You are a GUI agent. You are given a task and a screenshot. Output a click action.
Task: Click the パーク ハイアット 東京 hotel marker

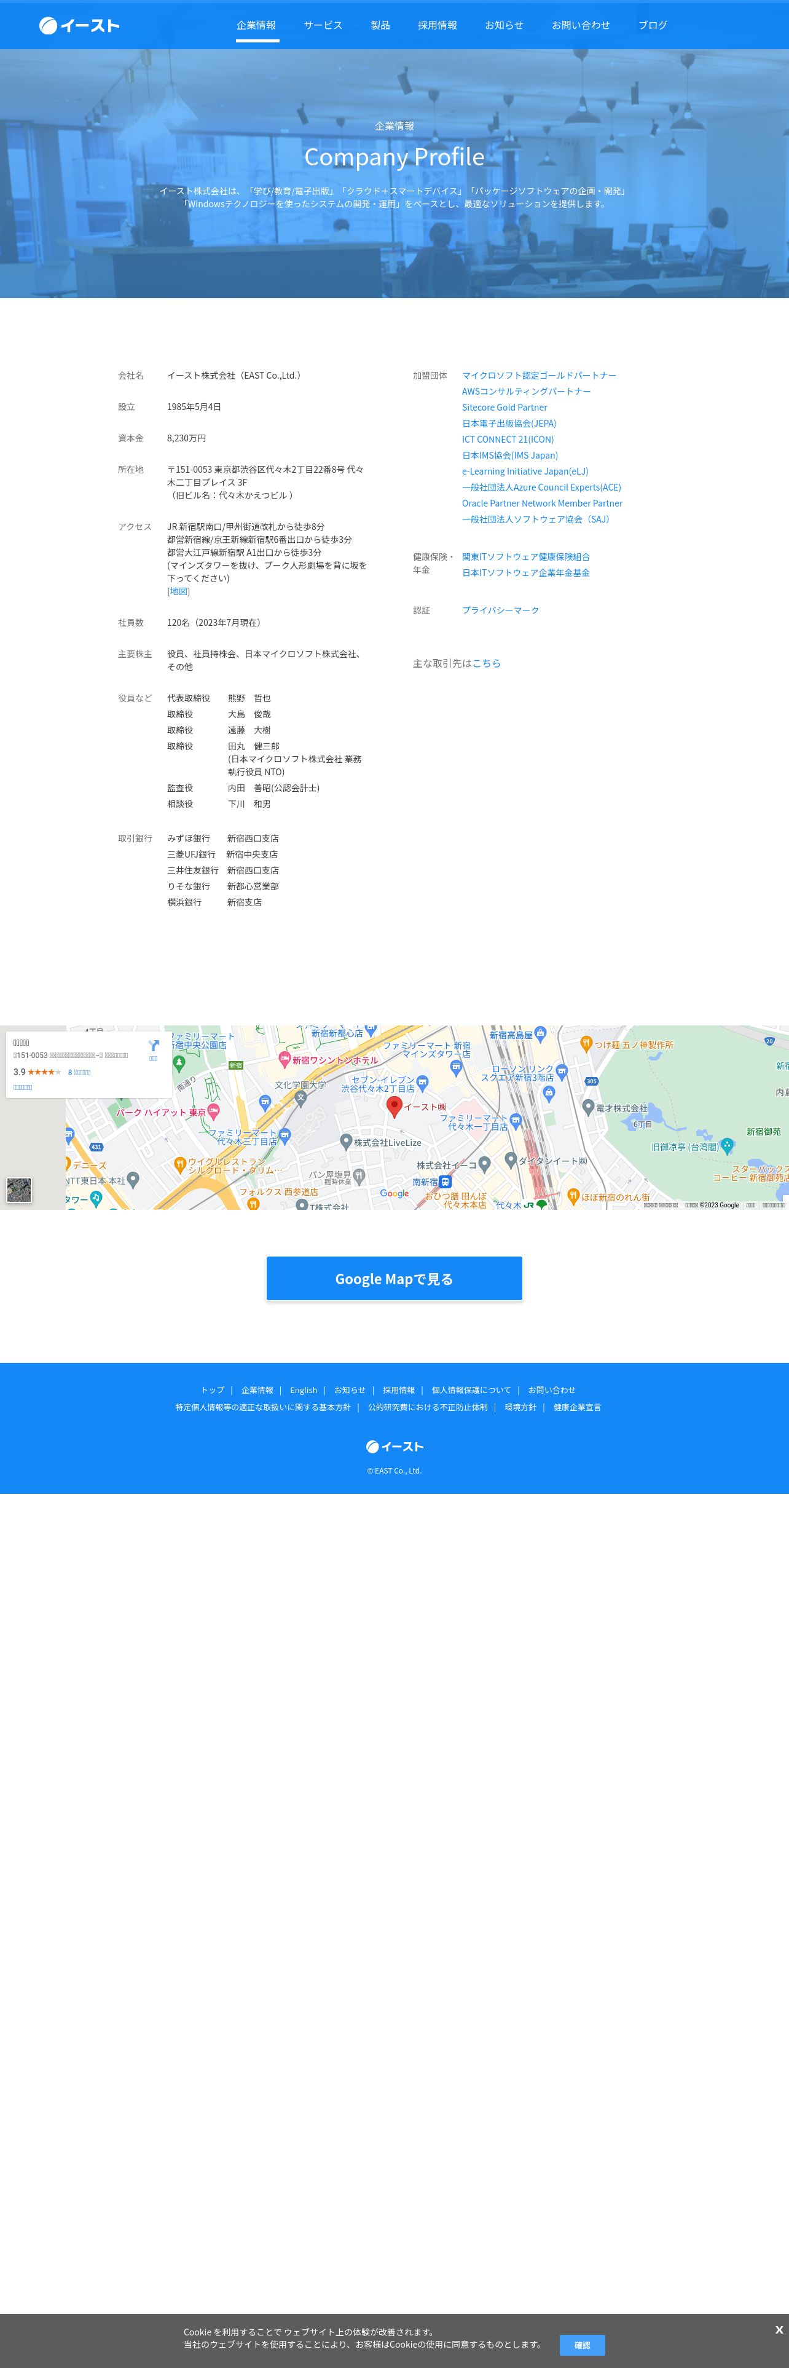tap(213, 1112)
